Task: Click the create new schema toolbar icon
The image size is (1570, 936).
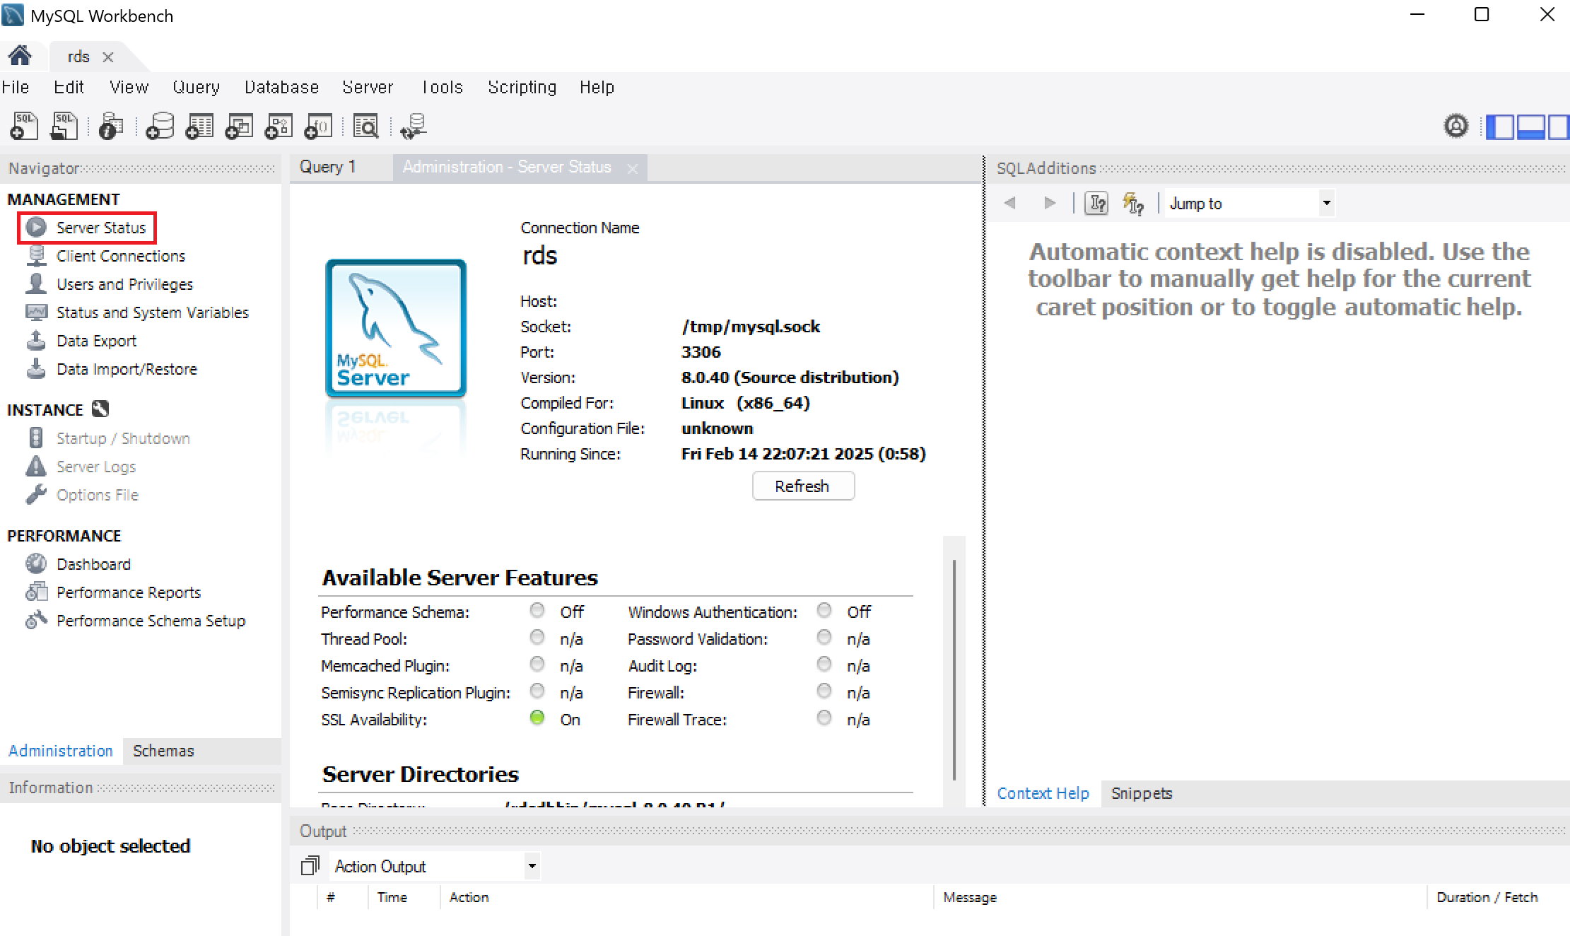Action: (x=160, y=127)
